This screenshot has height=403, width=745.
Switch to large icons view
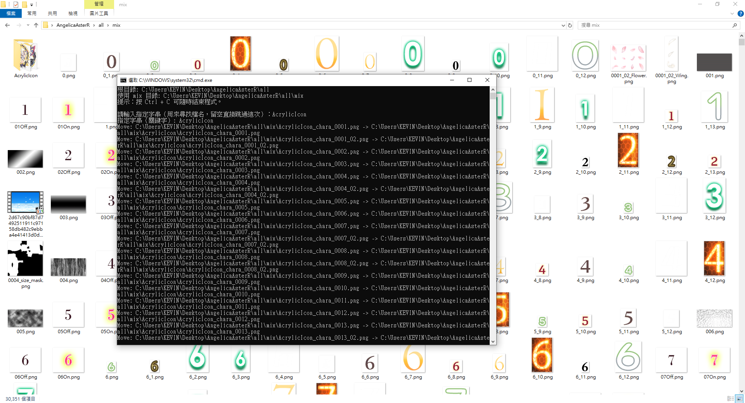pos(739,399)
